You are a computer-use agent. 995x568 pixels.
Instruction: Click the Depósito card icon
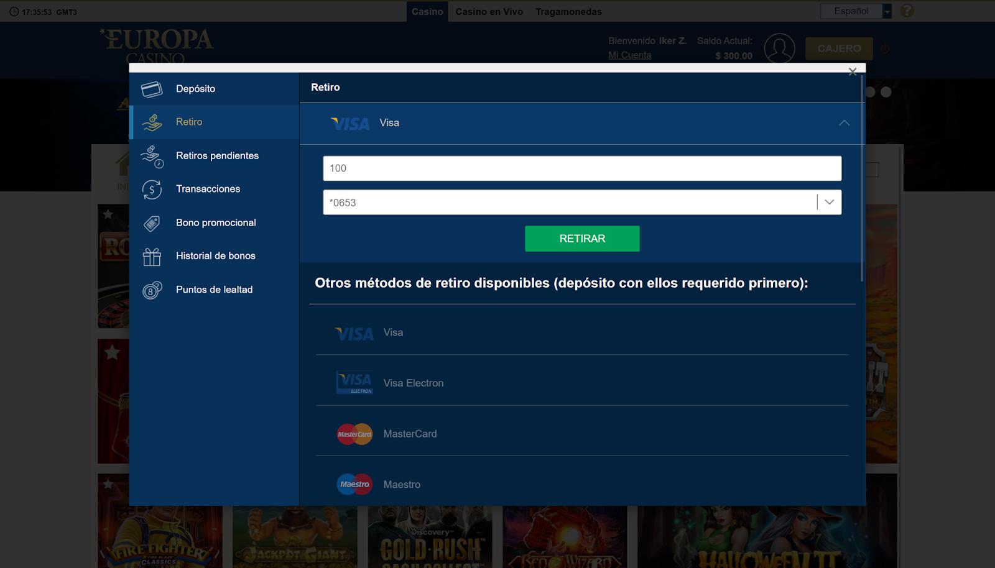[x=152, y=89]
